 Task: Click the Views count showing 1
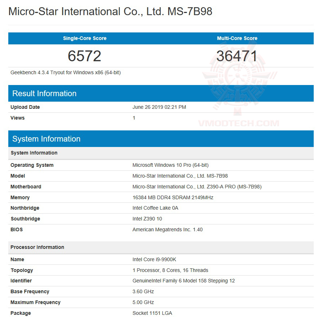(x=134, y=118)
